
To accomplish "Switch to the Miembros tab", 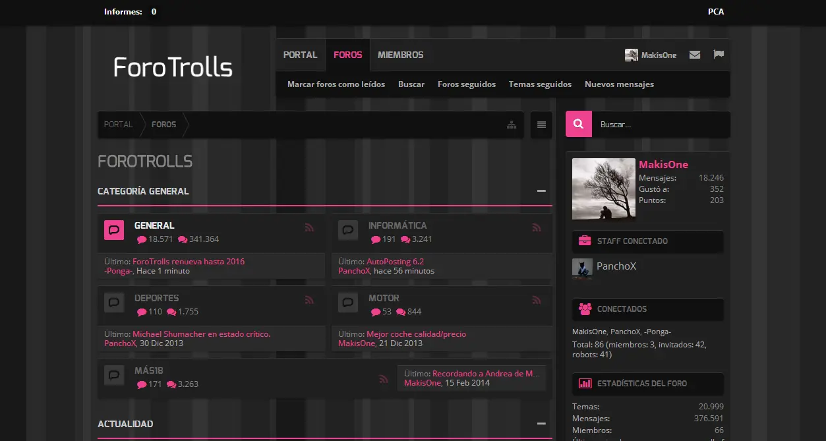I will tap(401, 55).
